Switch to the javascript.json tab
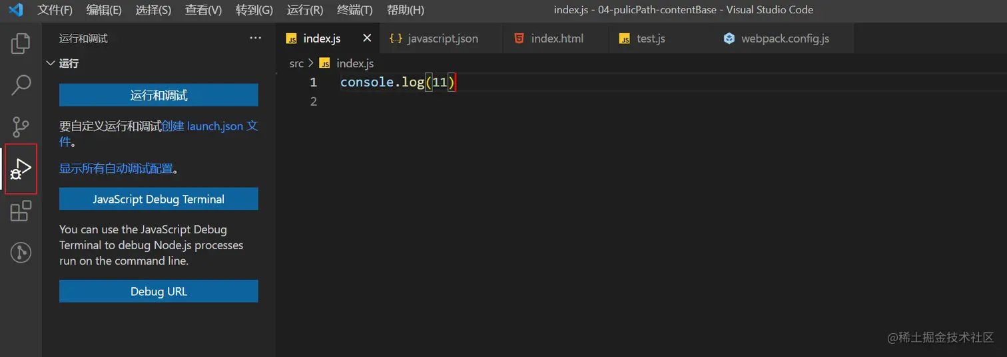Image resolution: width=1007 pixels, height=357 pixels. (x=440, y=39)
